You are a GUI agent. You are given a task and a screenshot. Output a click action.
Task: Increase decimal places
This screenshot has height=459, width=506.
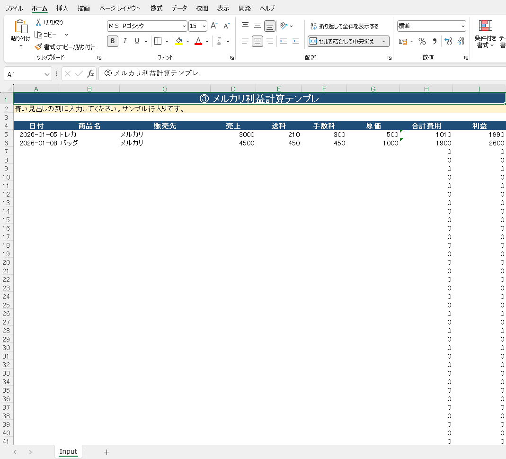pyautogui.click(x=448, y=41)
